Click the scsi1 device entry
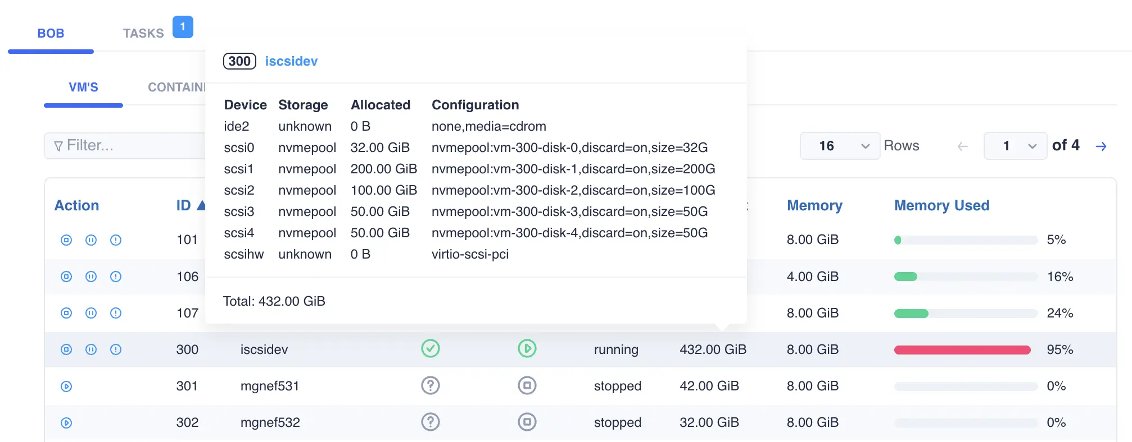 (x=239, y=169)
